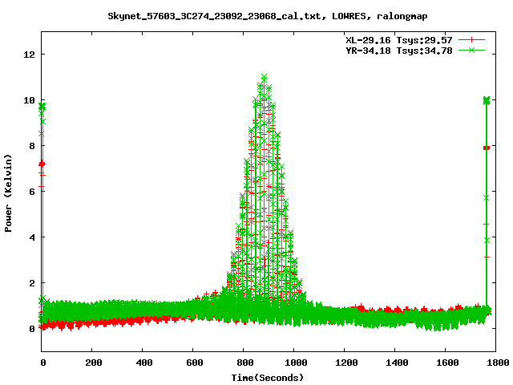Viewport: 513px width, 385px height.
Task: Click x-axis tick label 1400
Action: (x=397, y=363)
